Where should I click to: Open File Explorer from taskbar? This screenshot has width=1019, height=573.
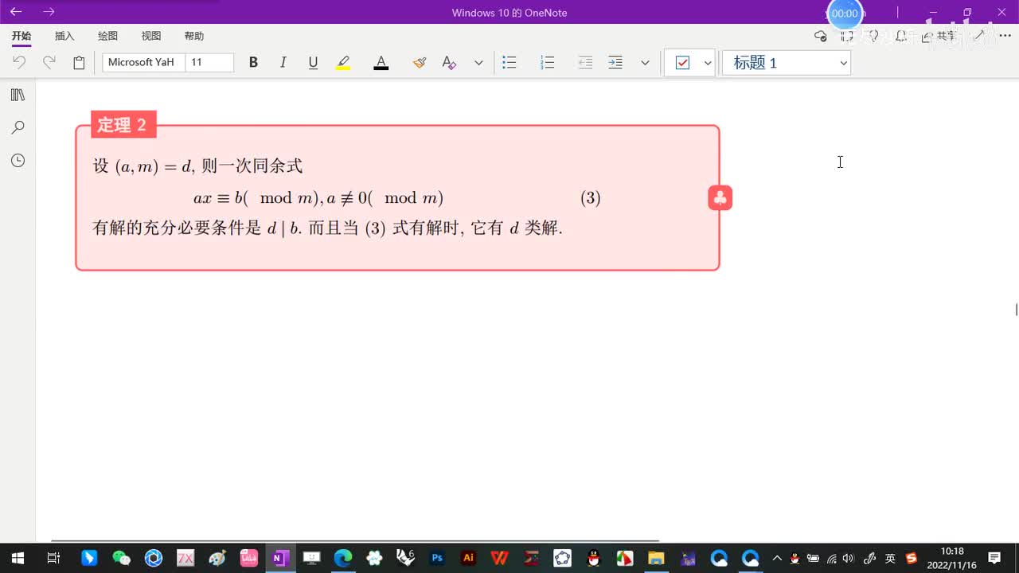point(657,559)
